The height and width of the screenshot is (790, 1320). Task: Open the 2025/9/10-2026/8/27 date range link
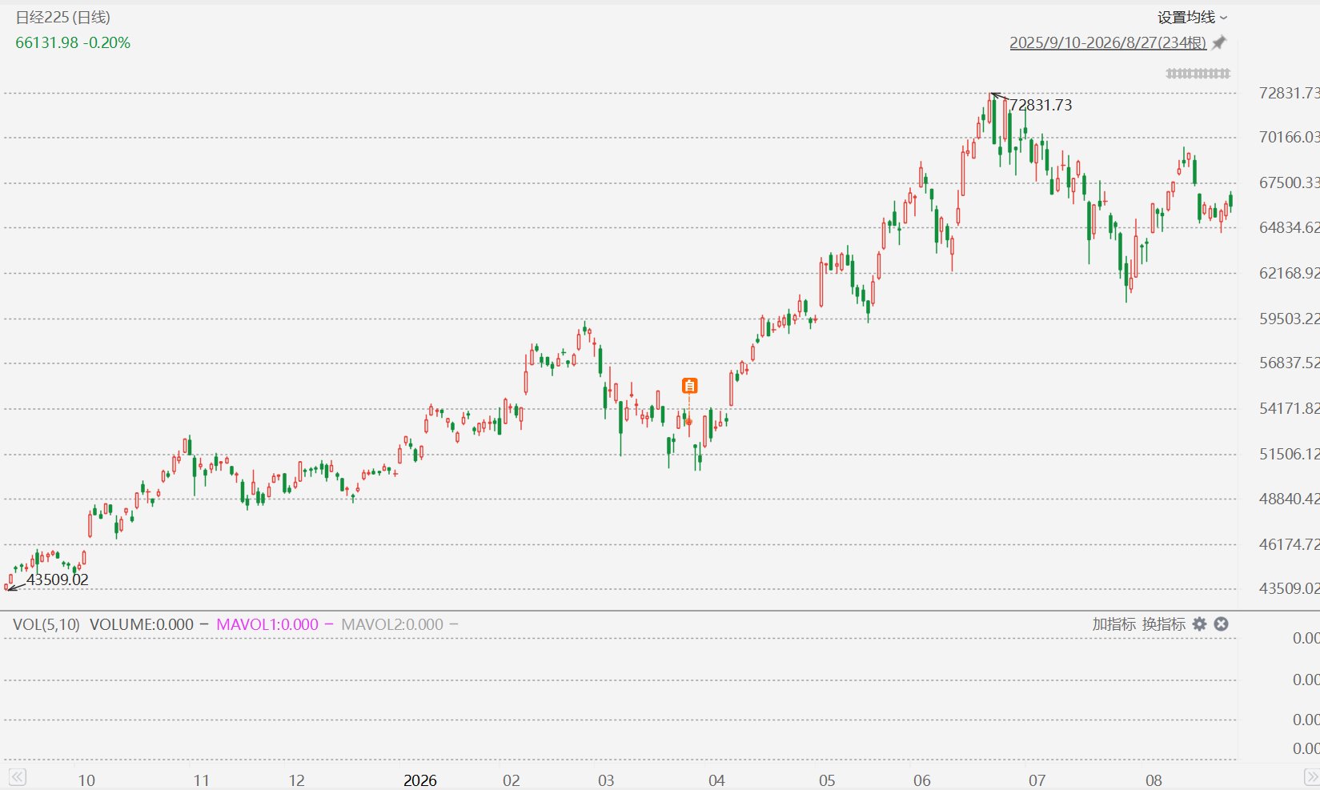click(1108, 42)
